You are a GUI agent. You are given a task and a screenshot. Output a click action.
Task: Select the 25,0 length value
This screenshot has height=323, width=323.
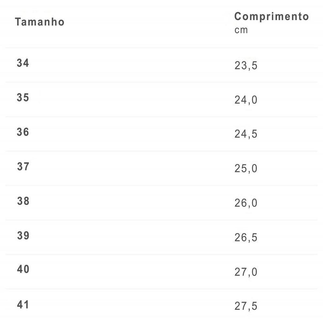pyautogui.click(x=246, y=168)
